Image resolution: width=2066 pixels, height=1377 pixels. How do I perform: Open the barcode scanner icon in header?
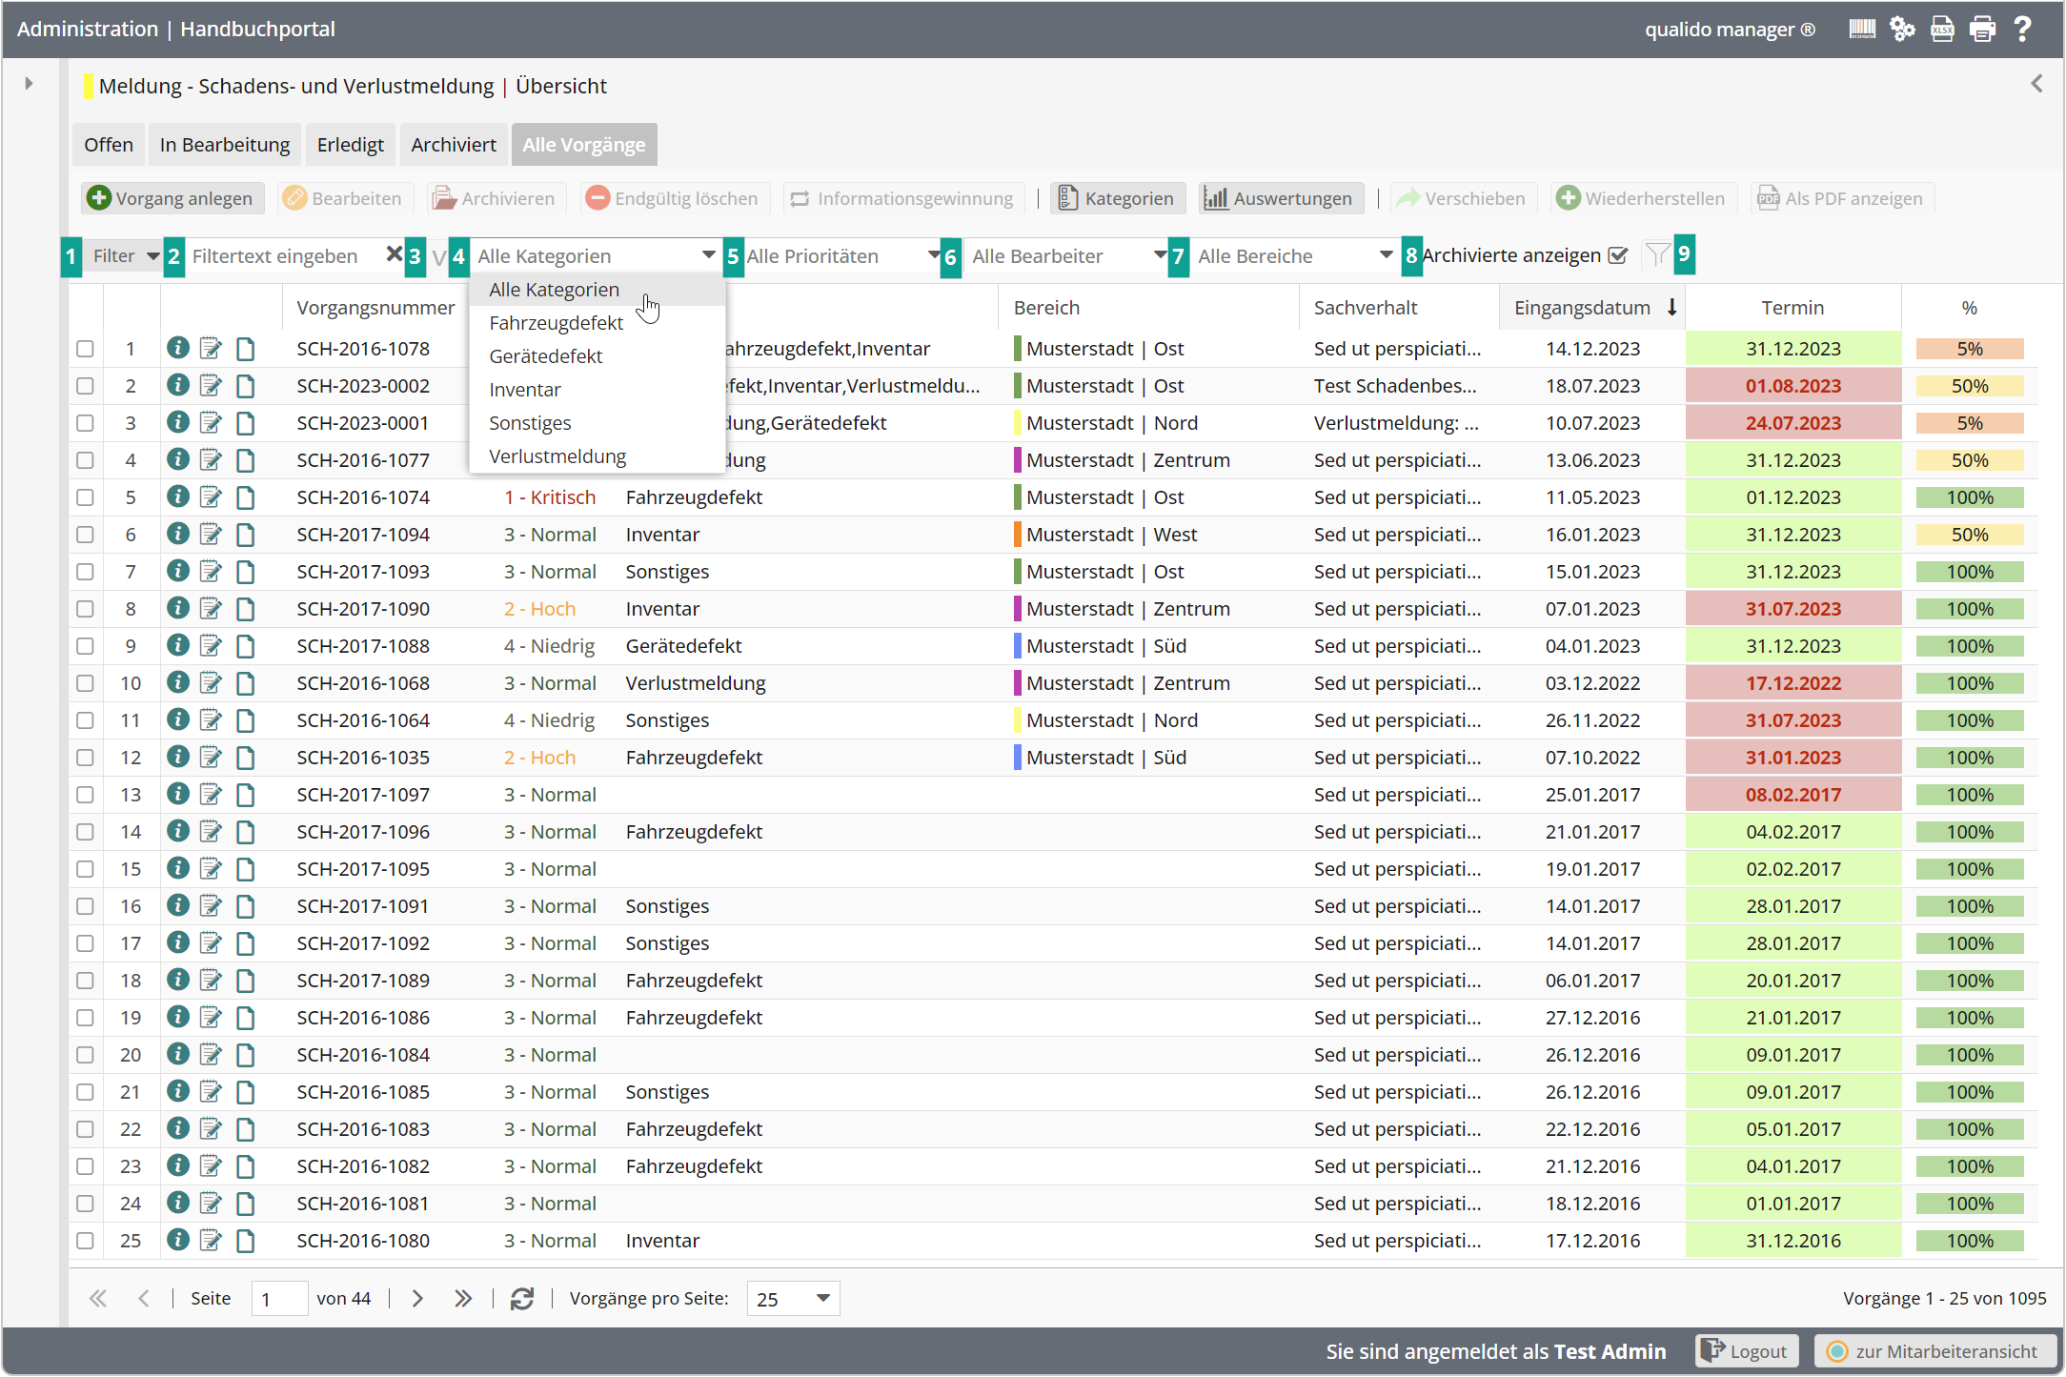click(1861, 30)
